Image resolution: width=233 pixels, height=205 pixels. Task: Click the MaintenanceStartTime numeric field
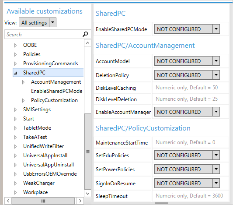point(190,142)
